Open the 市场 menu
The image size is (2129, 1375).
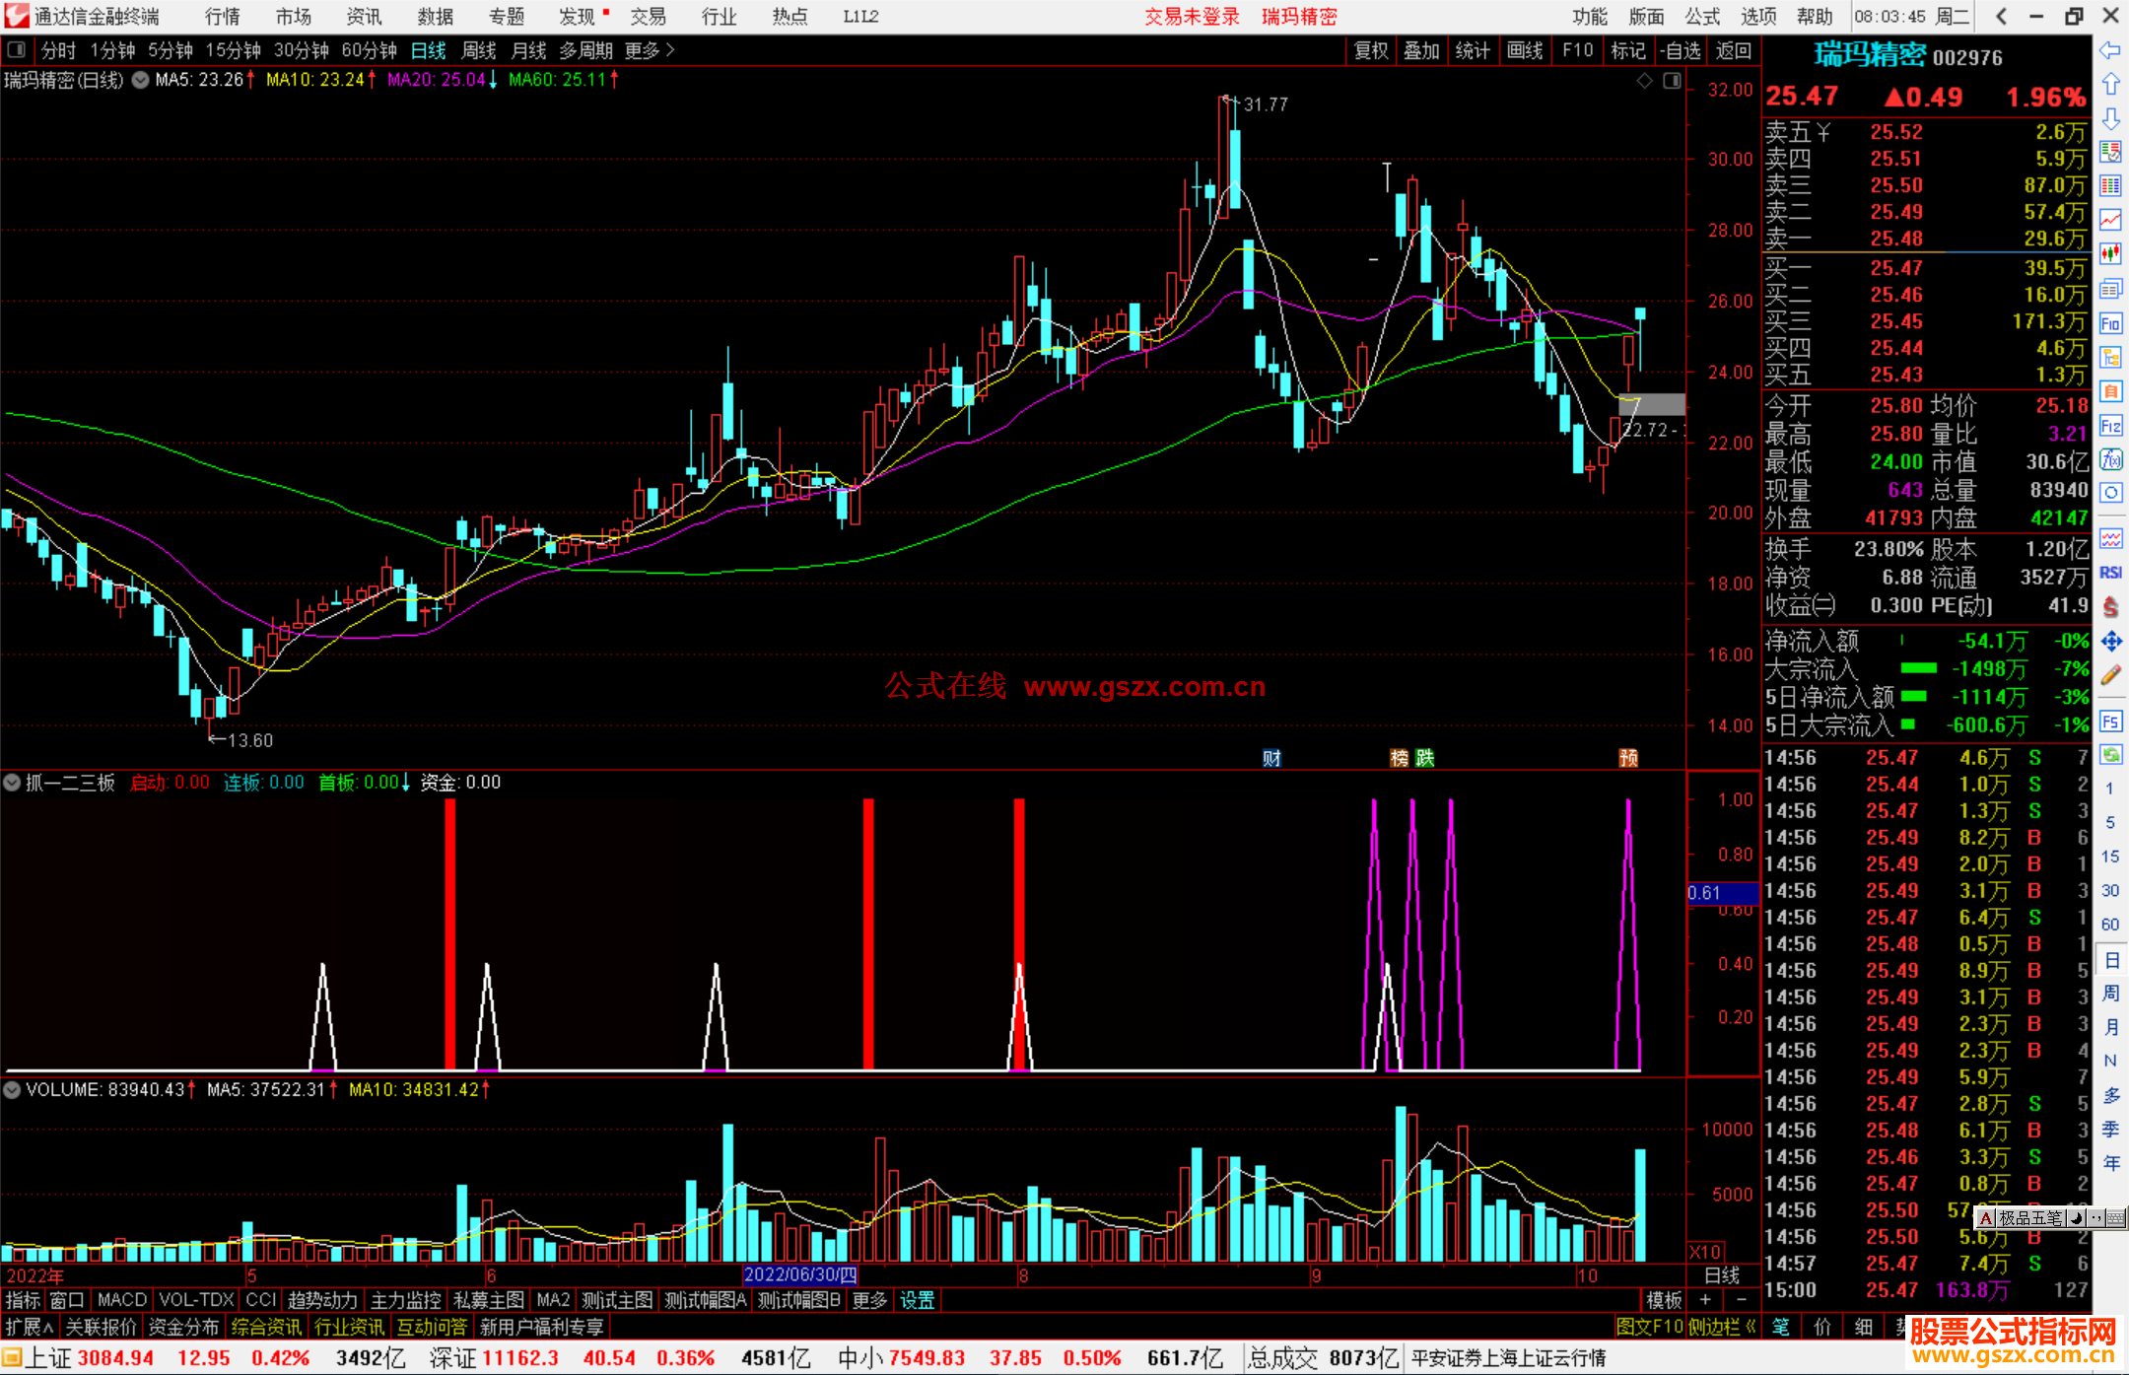[x=294, y=16]
